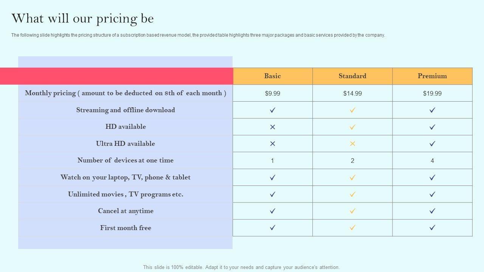Select the Standard column header
The image size is (484, 272).
[x=352, y=76]
